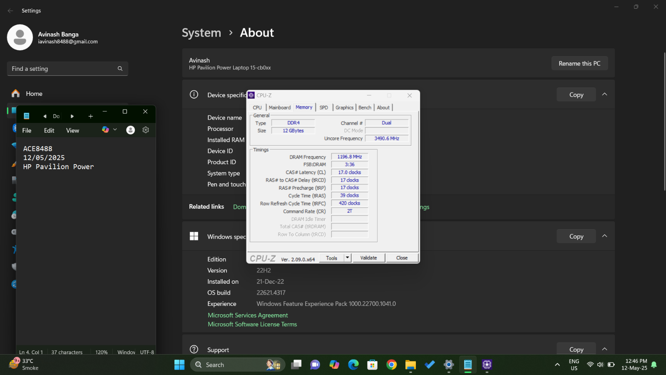Screen dimensions: 666x375
Task: Click the Close button at bottom of CPU-Z
Action: [x=402, y=258]
